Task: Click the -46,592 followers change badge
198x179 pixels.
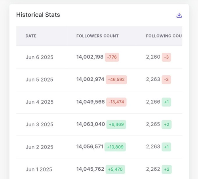Action: (116, 80)
